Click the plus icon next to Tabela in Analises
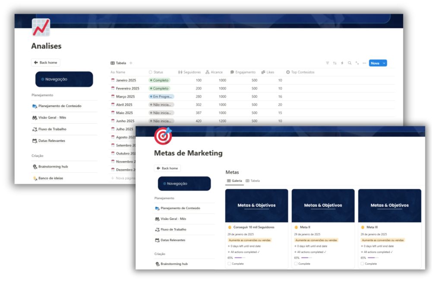 point(131,63)
